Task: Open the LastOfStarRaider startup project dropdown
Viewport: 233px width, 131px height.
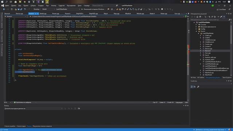Action: coord(68,9)
